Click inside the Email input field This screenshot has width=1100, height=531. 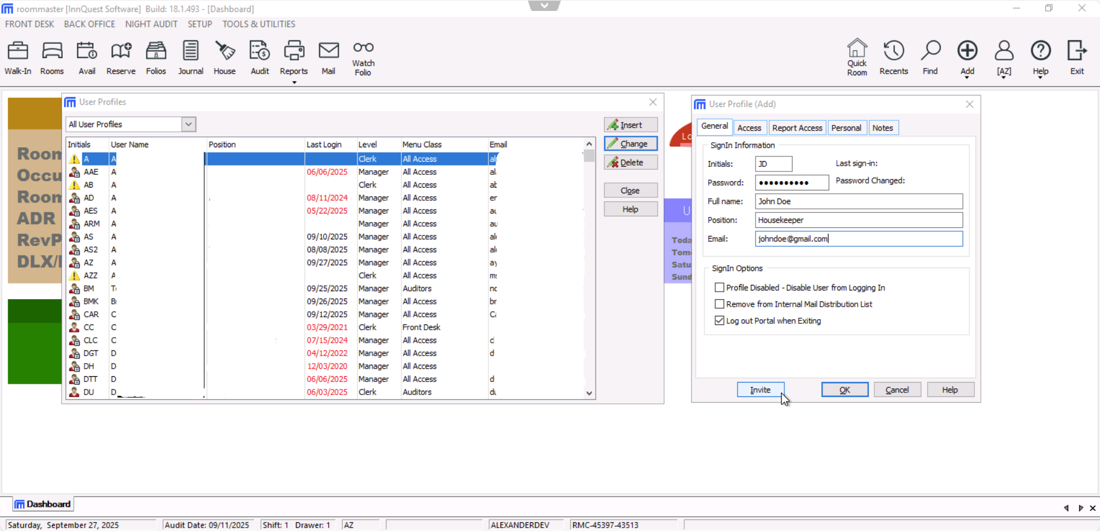[858, 238]
